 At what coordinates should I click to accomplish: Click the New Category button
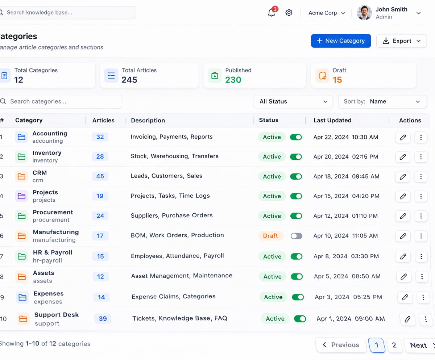(341, 41)
